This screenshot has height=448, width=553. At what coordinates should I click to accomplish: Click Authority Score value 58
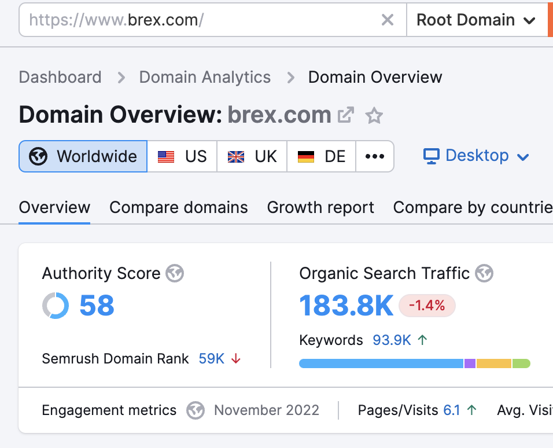point(97,306)
